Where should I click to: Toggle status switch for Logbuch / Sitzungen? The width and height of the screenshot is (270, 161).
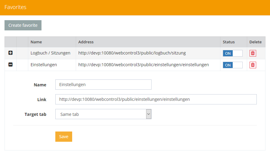(x=232, y=53)
